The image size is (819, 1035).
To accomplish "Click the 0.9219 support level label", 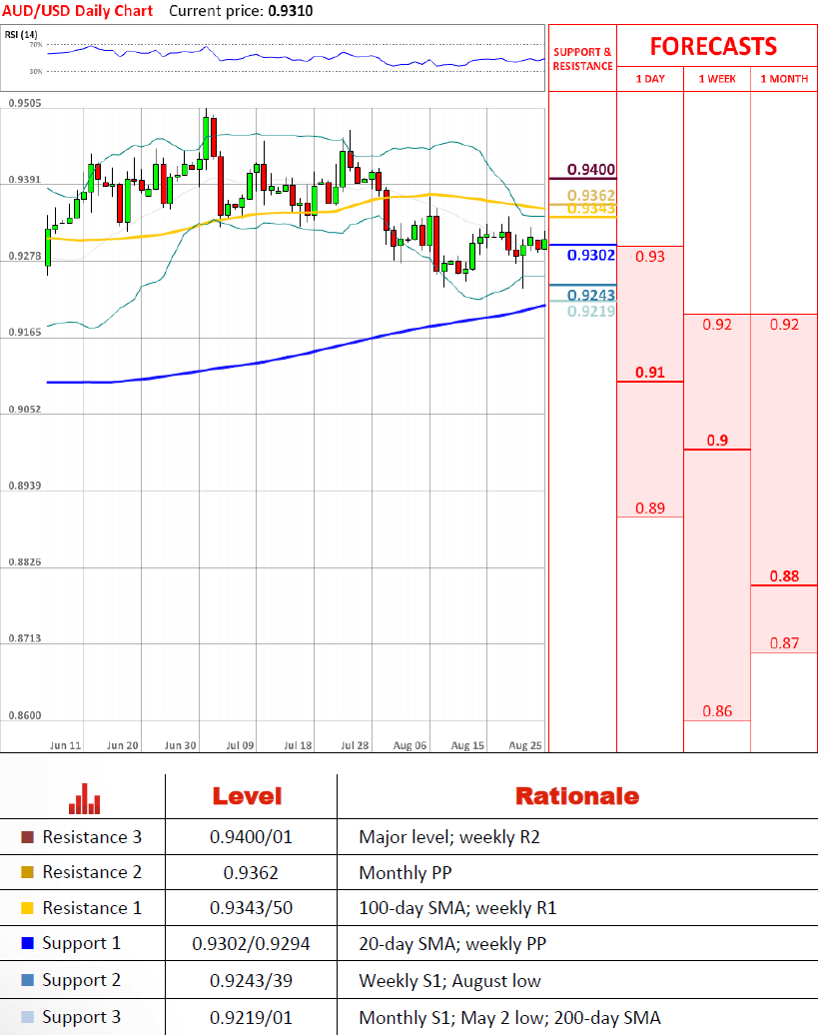I will 591,311.
